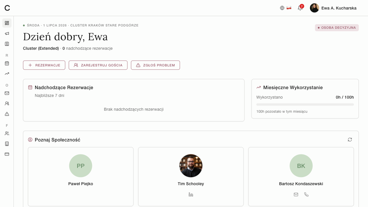368x207 pixels.
Task: Click the monthly usage progress bar
Action: point(305,105)
